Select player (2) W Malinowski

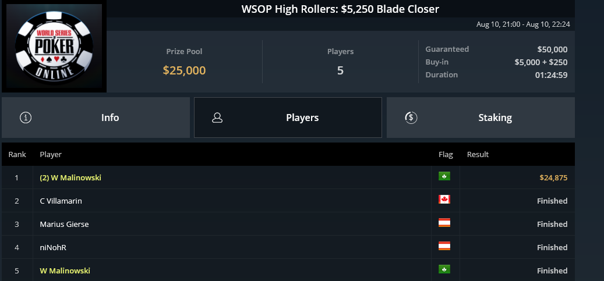point(70,178)
